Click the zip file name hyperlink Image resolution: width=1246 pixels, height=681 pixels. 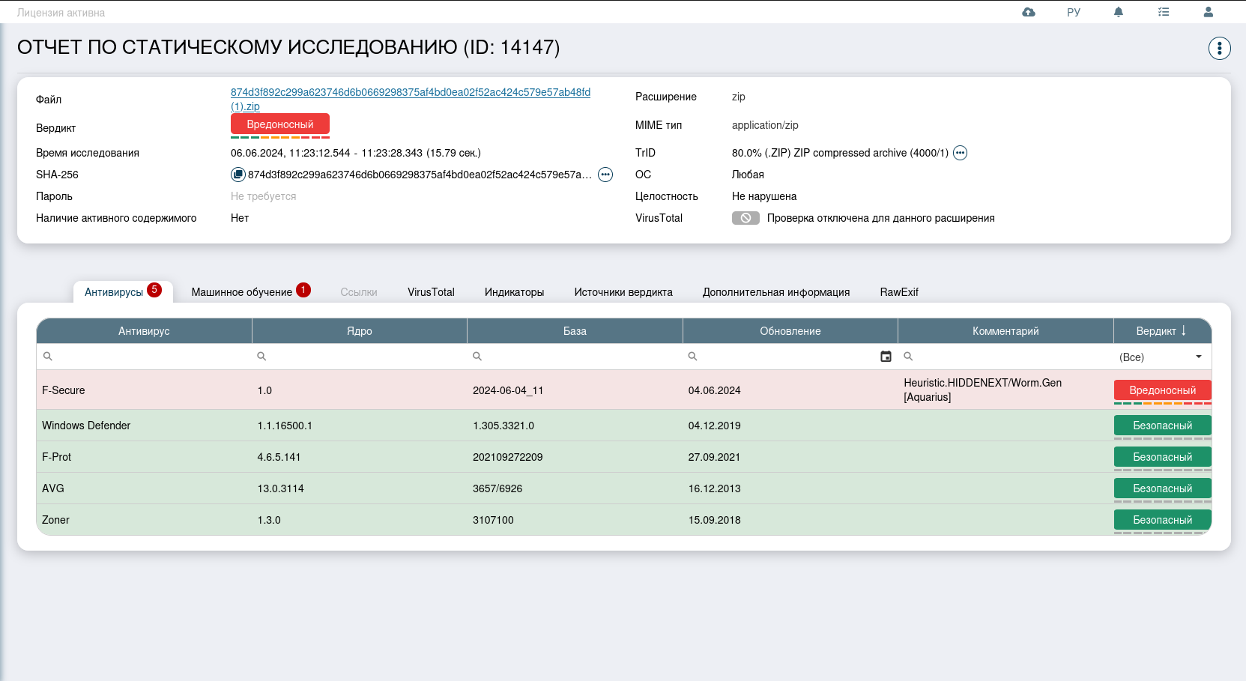[x=410, y=92]
